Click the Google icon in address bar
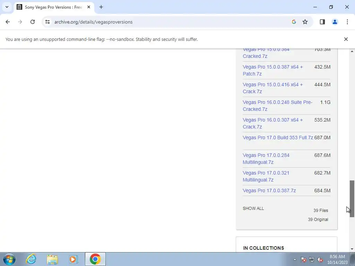The height and width of the screenshot is (266, 355). (x=294, y=22)
